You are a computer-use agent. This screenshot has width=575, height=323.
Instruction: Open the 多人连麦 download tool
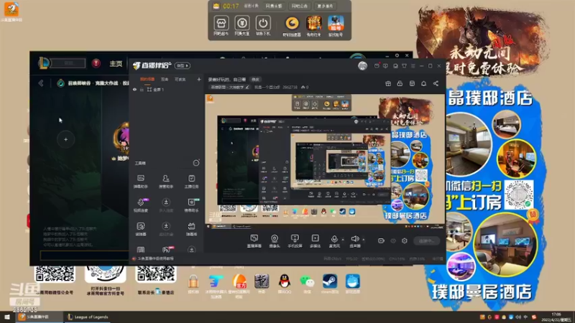(x=166, y=205)
